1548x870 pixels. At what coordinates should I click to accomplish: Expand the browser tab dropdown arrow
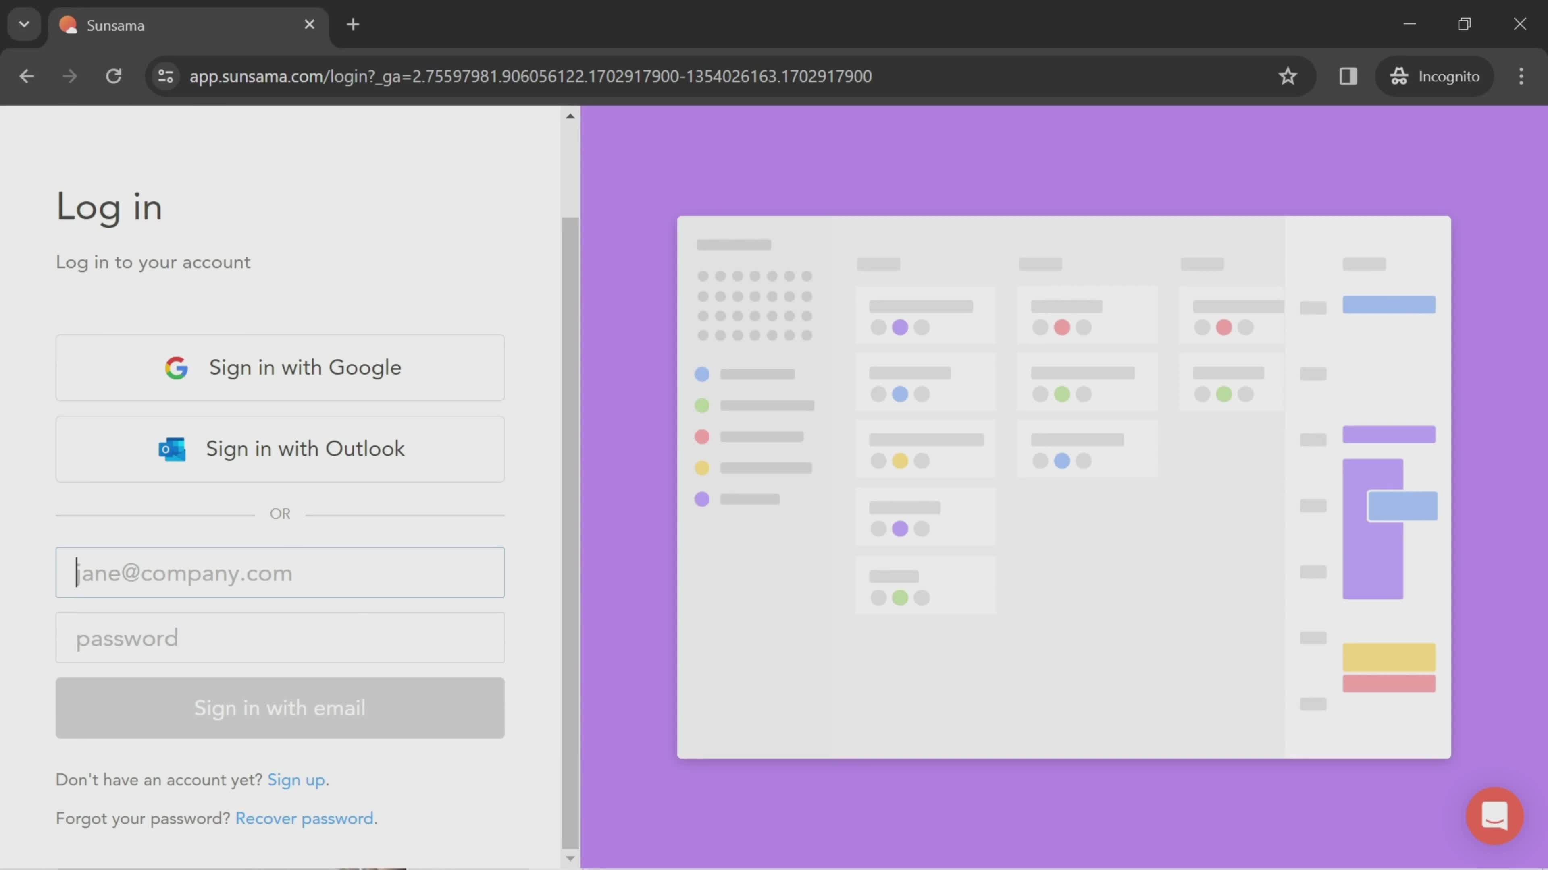(x=23, y=23)
